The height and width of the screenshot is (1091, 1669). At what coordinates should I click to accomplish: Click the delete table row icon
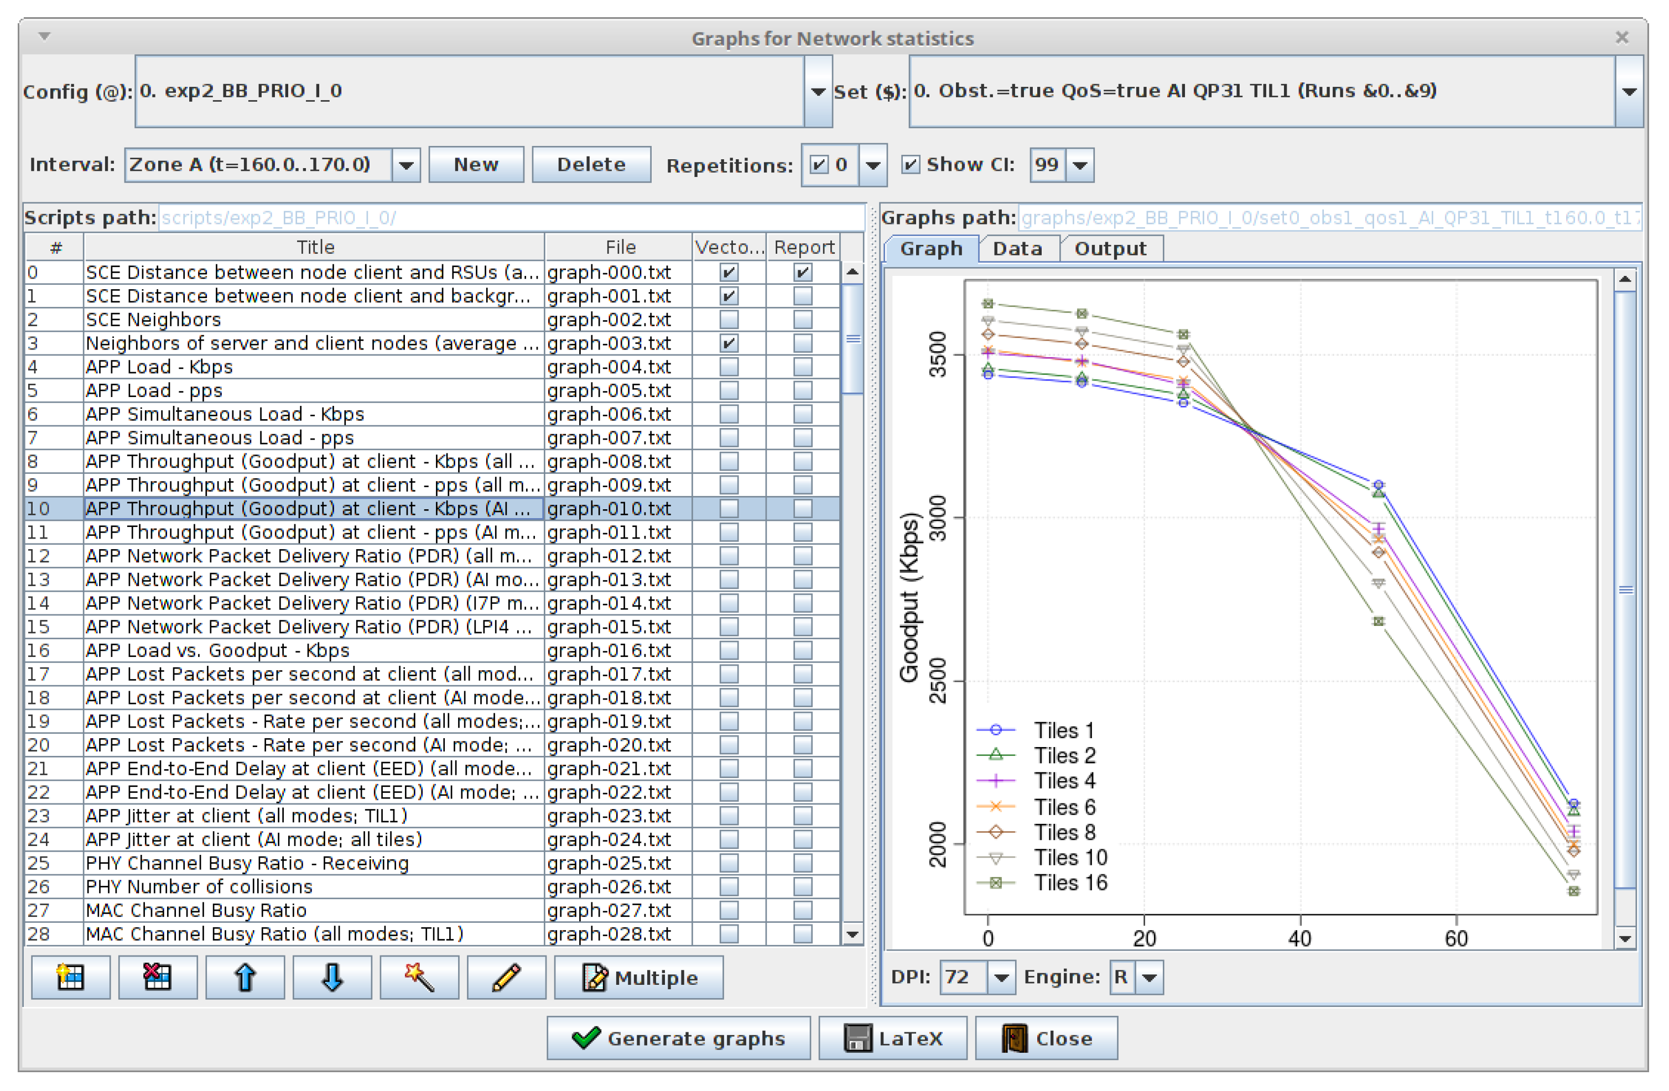click(157, 977)
